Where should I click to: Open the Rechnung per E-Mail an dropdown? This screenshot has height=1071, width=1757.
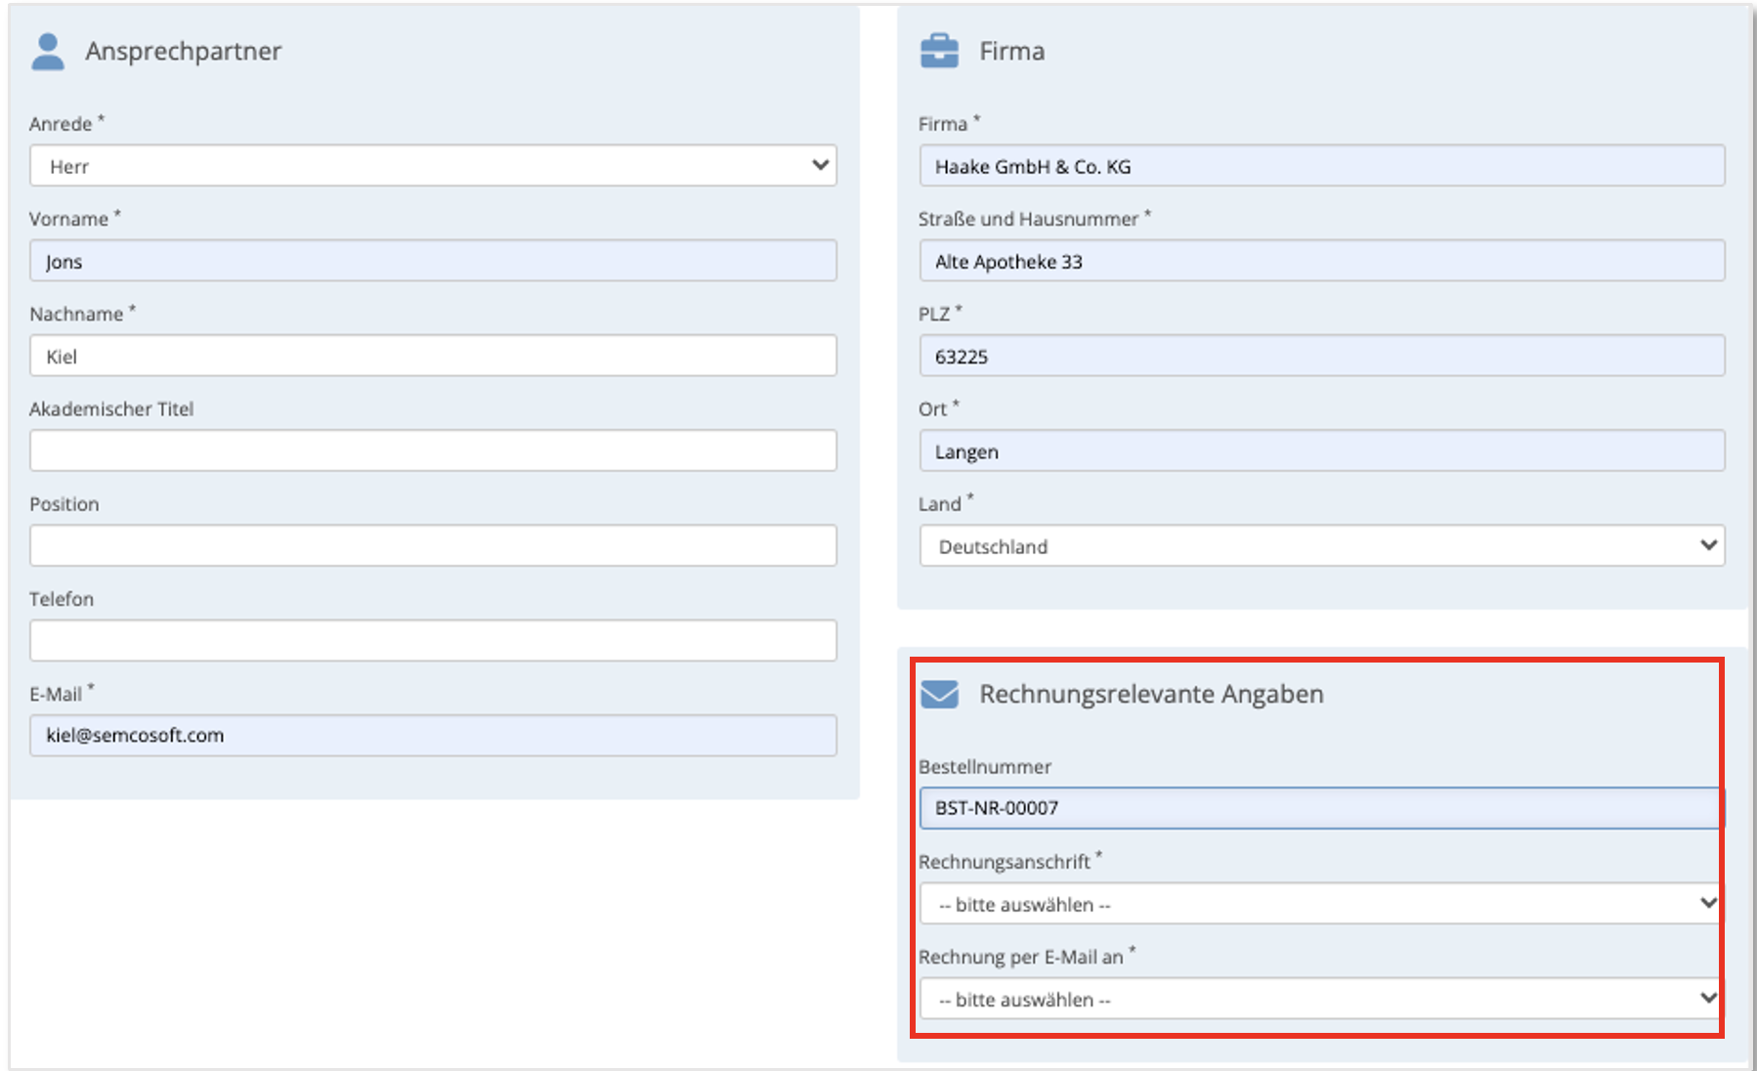point(1319,999)
